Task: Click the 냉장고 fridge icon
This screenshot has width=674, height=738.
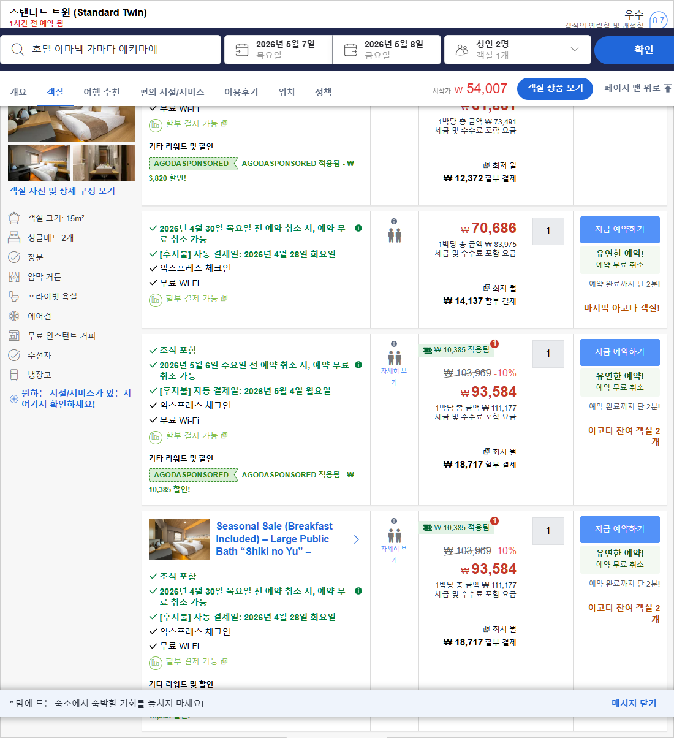Action: (x=14, y=375)
